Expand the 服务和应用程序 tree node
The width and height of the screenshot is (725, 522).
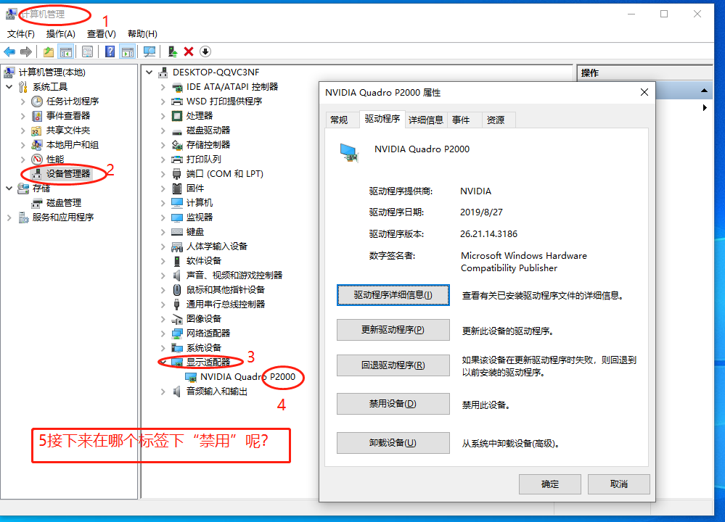point(9,217)
